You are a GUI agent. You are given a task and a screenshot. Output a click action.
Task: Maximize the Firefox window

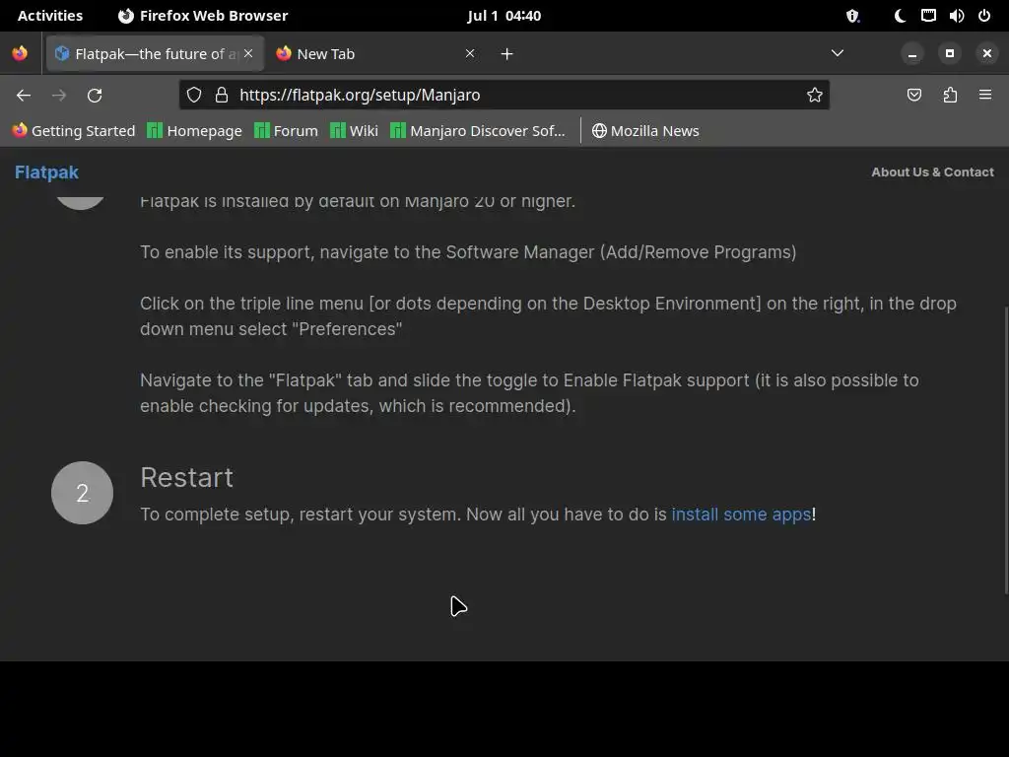tap(949, 53)
